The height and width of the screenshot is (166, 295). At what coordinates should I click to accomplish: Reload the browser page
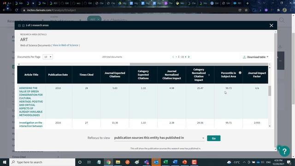coord(17,10)
